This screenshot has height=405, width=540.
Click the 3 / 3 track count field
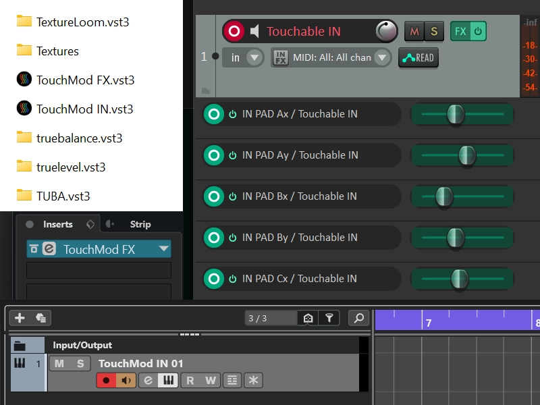point(271,318)
